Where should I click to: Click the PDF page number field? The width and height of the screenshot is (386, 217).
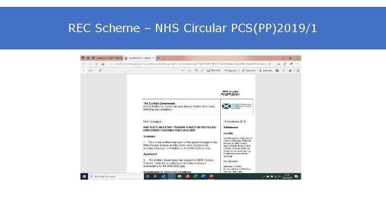[x=84, y=71]
